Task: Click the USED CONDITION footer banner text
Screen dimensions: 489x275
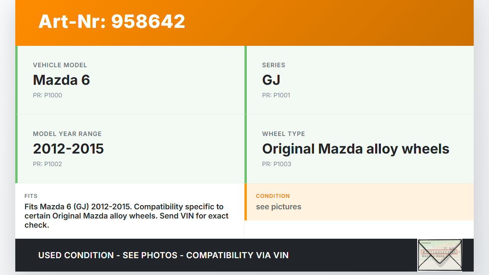Action: tap(164, 255)
